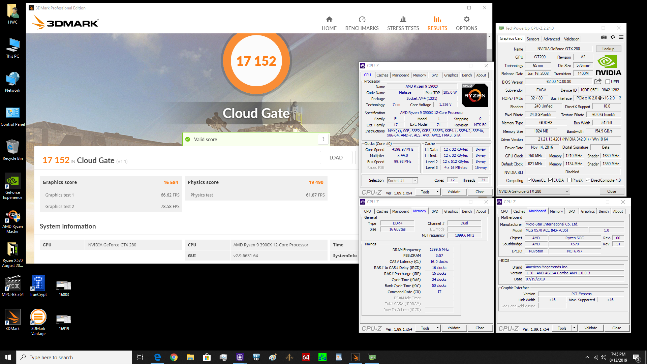Click Type here to search box
Viewport: 647px width, 364px height.
point(74,357)
